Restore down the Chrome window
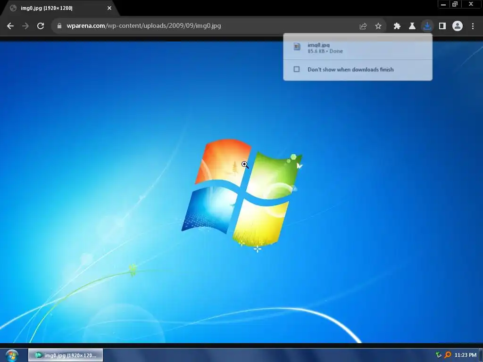This screenshot has height=362, width=483. (x=455, y=4)
